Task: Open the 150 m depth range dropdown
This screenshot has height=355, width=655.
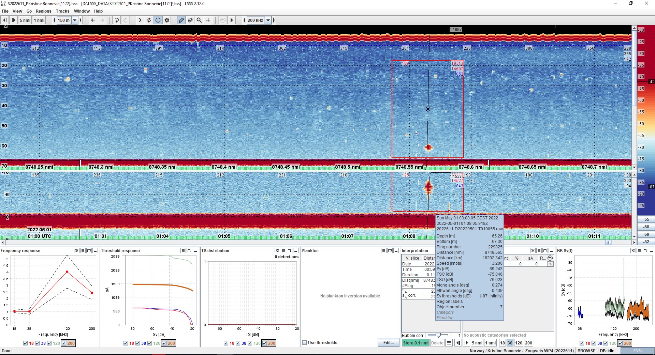Action: point(74,20)
